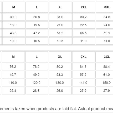Select the XL header in the bottom table
This screenshot has height=113, width=113.
(x=60, y=57)
